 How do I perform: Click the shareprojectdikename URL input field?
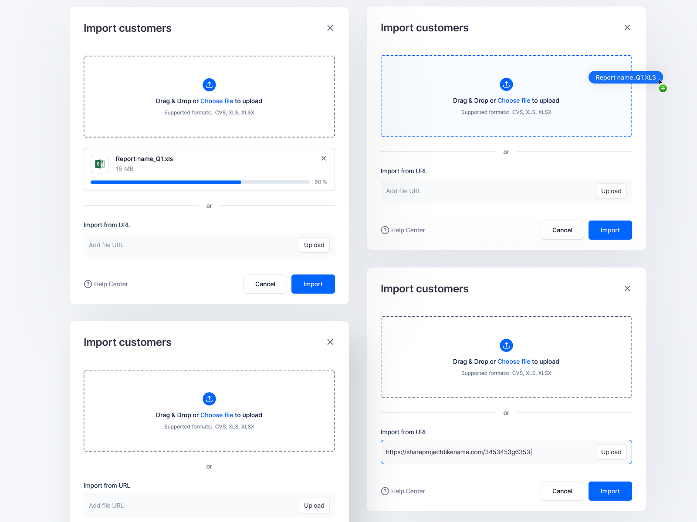(x=479, y=452)
